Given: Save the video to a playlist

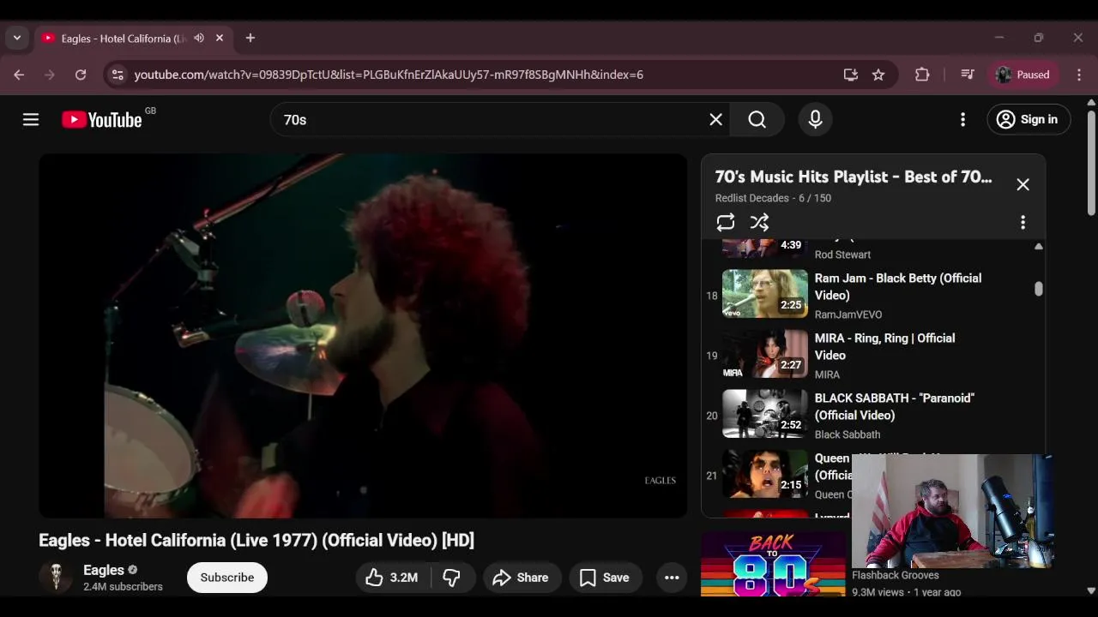Looking at the screenshot, I should (x=605, y=578).
